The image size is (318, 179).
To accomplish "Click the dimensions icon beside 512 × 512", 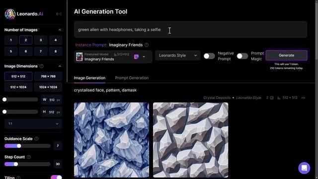I will pyautogui.click(x=279, y=98).
